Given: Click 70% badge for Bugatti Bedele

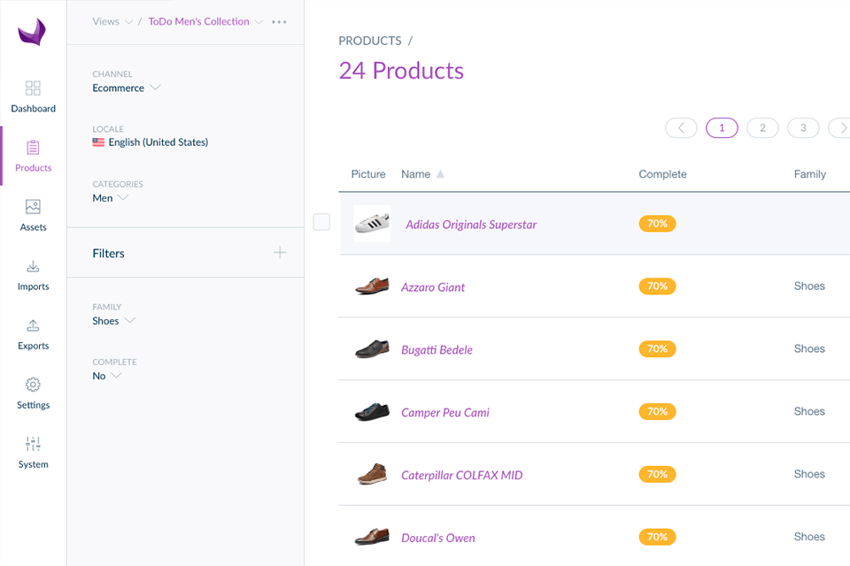Looking at the screenshot, I should tap(657, 348).
